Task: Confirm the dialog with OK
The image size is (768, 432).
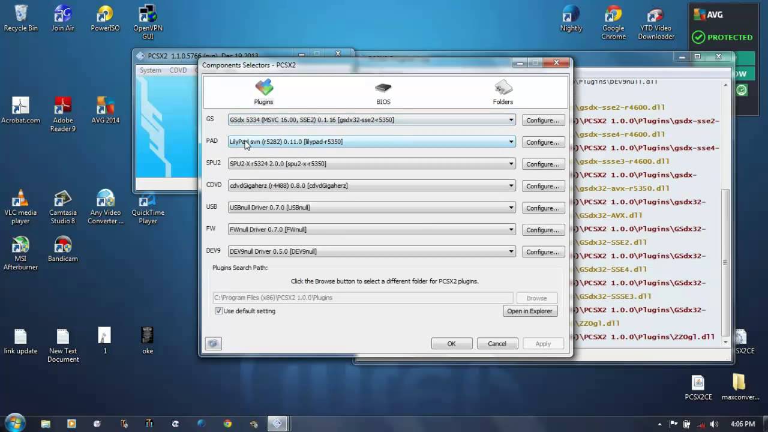Action: point(451,344)
